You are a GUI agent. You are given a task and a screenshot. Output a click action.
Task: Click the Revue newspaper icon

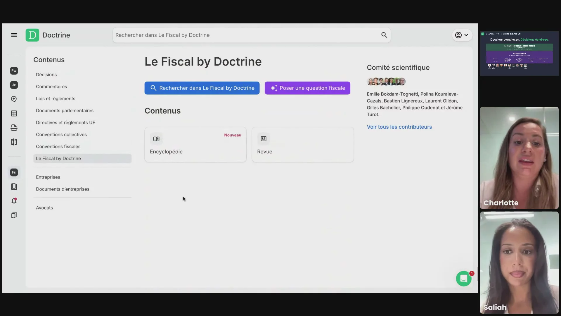[x=264, y=139]
